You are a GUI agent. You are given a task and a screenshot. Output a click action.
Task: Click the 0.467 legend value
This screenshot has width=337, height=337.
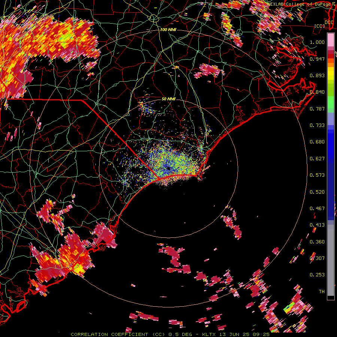pos(317,209)
